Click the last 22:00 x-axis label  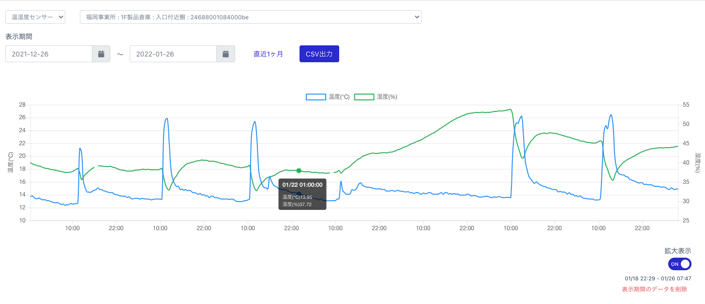coord(642,228)
